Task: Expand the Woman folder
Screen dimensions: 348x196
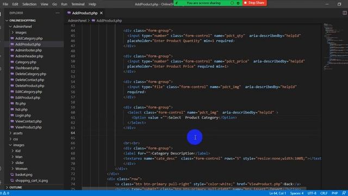Action: 21,169
